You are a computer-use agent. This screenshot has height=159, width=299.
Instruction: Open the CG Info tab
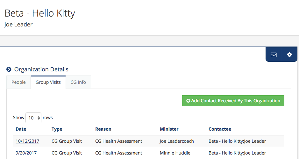[78, 82]
